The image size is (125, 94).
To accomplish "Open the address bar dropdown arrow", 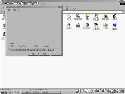I will [x=123, y=12].
